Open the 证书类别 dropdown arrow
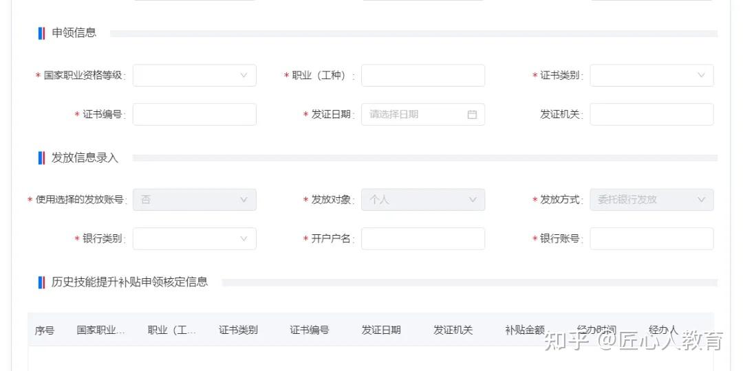 pos(701,76)
